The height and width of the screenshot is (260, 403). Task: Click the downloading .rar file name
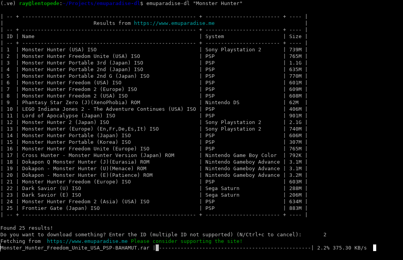75,248
